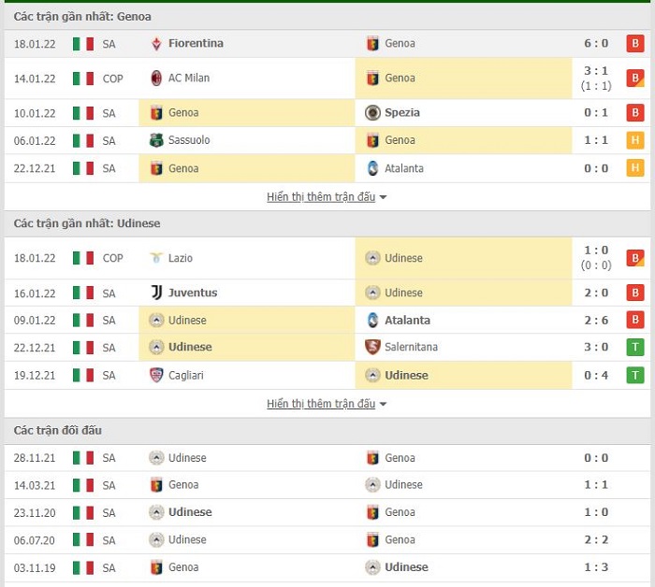Screen dimensions: 655x587
Task: Click the orange H badge for Sassuolo match
Action: (x=635, y=140)
